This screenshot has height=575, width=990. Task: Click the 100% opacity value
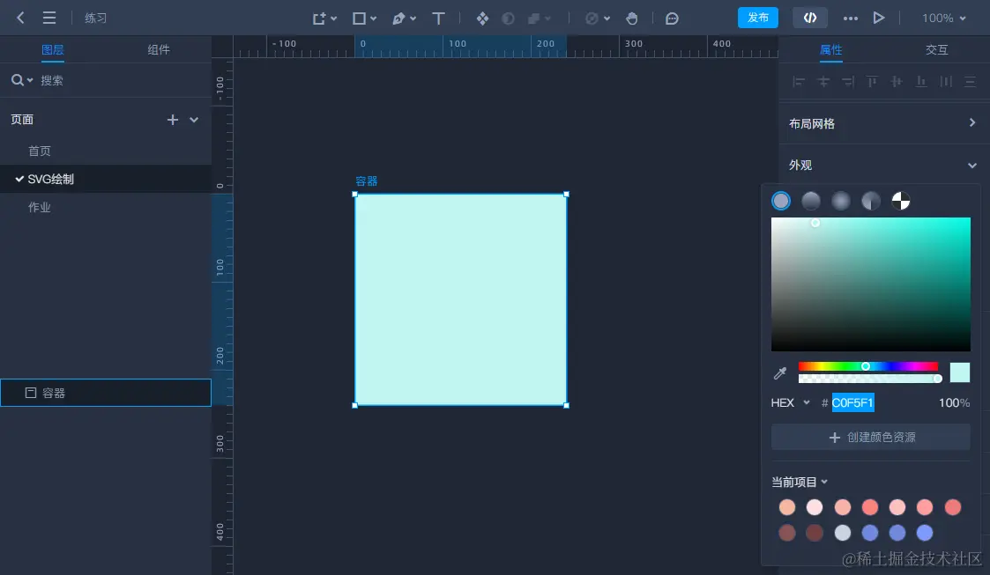coord(954,403)
